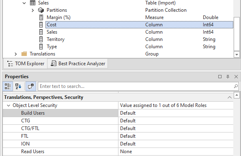Screen dimensions: 241x156
Task: Click the Group type cell for Translations
Action: tap(152, 54)
